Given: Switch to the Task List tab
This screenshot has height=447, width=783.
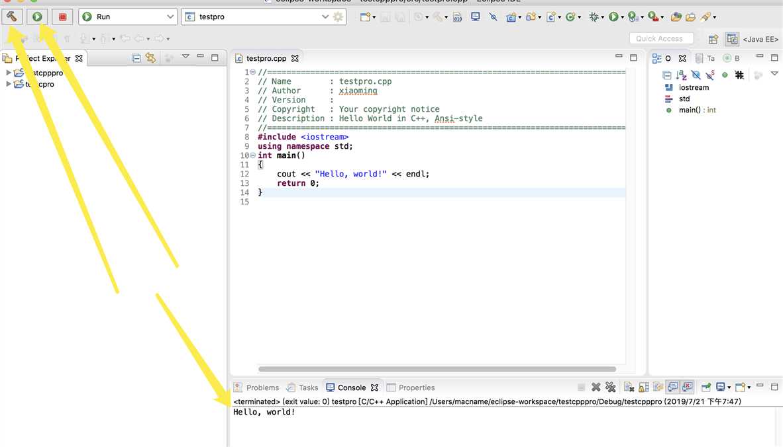Looking at the screenshot, I should click(705, 58).
